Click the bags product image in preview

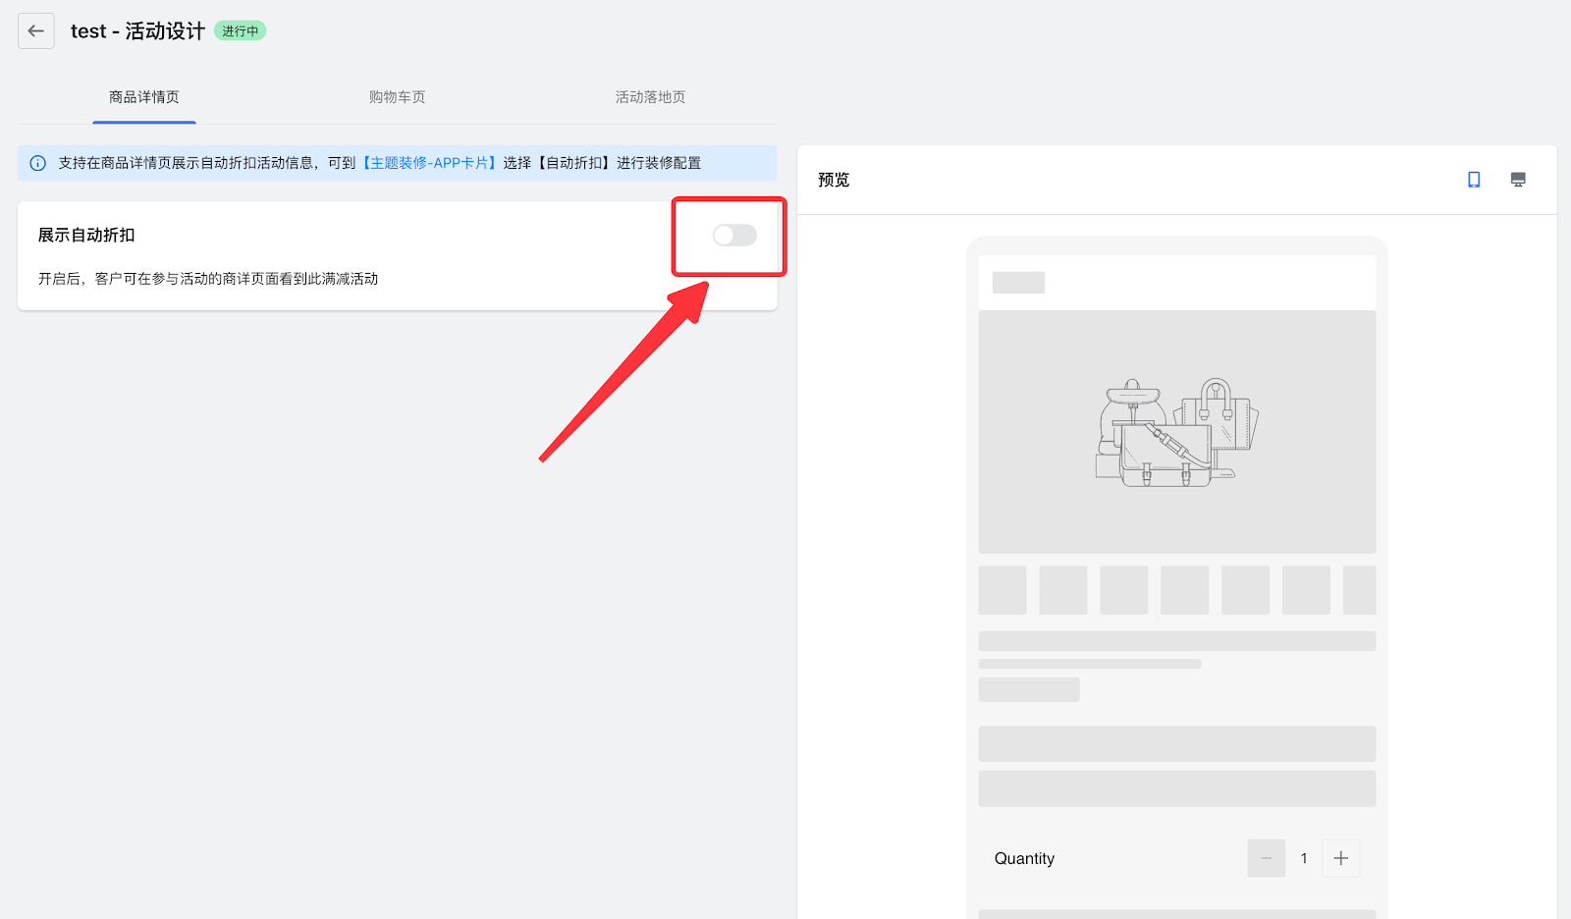pos(1176,432)
